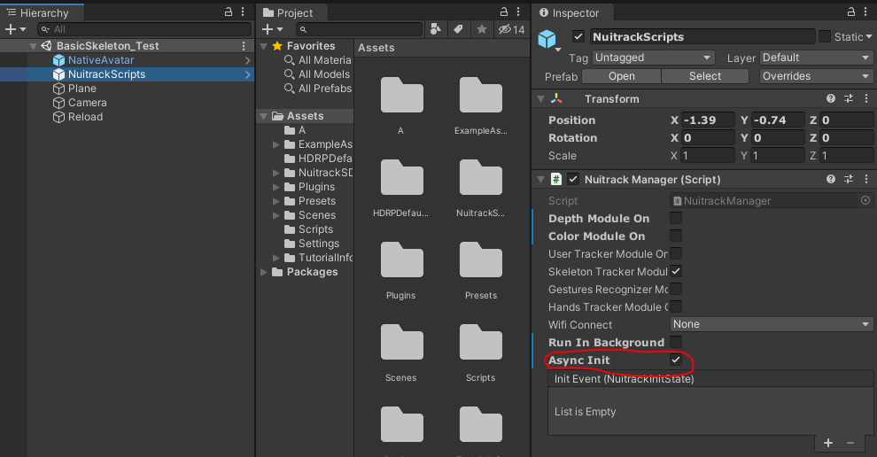Edit the NuitrackScripts name field
Image resolution: width=877 pixels, height=457 pixels.
point(702,36)
